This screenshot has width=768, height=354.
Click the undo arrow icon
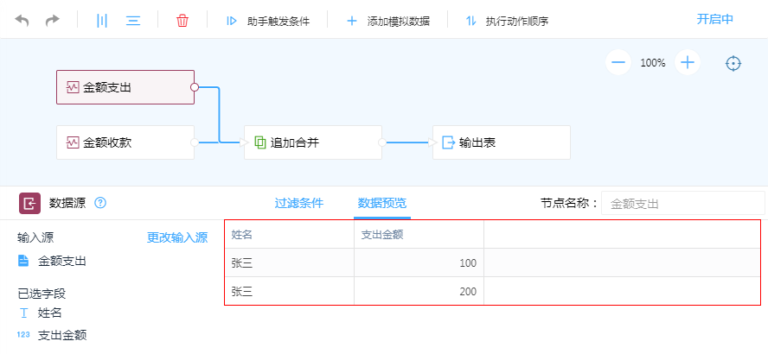[x=22, y=20]
